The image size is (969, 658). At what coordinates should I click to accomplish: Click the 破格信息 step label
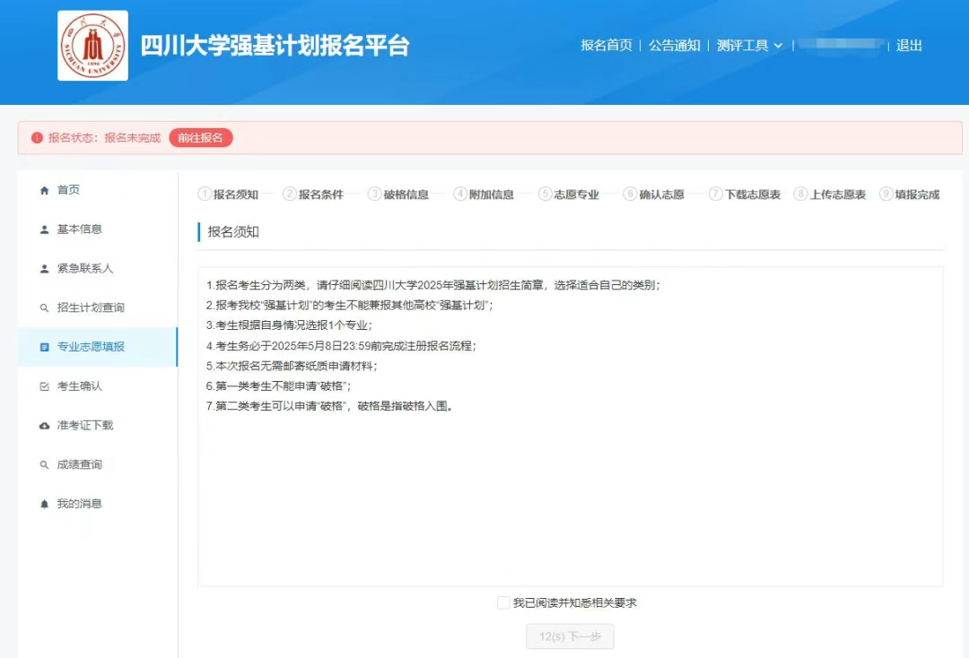(x=406, y=195)
